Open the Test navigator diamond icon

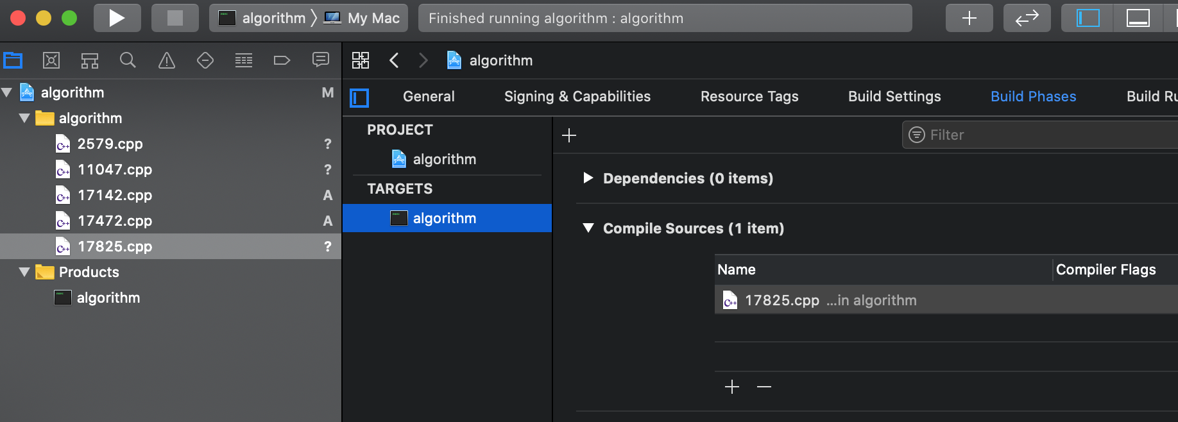[205, 60]
